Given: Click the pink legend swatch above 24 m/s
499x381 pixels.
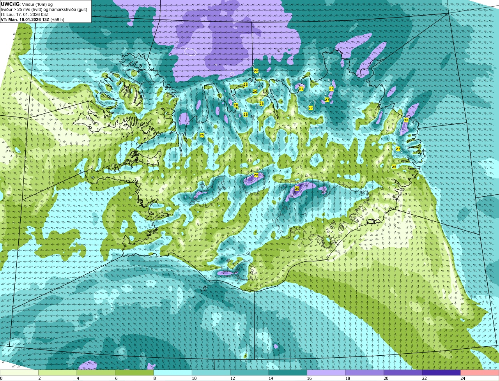Looking at the screenshot, I should 480,373.
